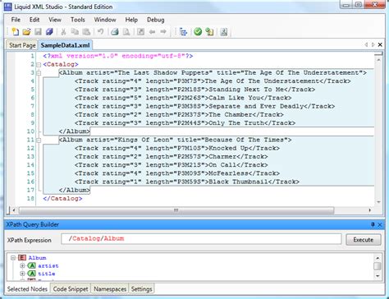Expand the artist attribute node

point(22,265)
